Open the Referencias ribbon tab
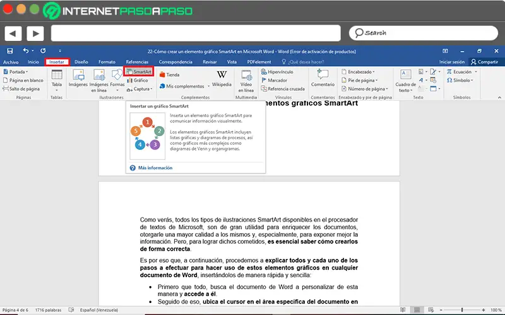The image size is (505, 315). 137,62
